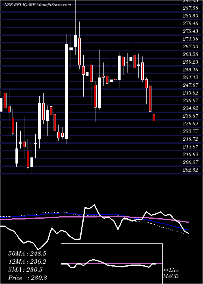Select the 251.12 price axis label
The image size is (203, 284).
click(x=190, y=77)
